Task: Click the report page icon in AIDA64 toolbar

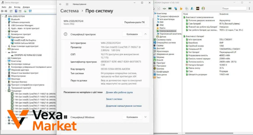Action: pyautogui.click(x=159, y=8)
